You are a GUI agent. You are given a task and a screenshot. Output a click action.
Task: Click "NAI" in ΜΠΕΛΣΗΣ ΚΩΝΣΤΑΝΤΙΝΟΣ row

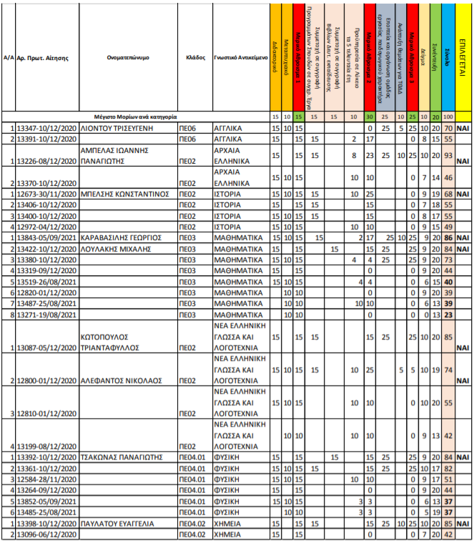[463, 194]
